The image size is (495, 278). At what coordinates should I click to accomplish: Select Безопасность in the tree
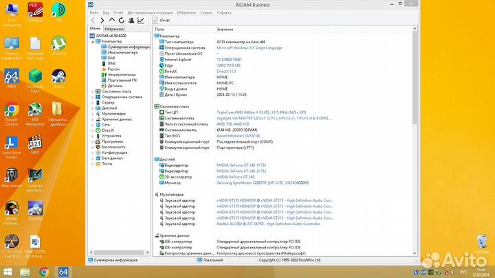click(x=111, y=147)
